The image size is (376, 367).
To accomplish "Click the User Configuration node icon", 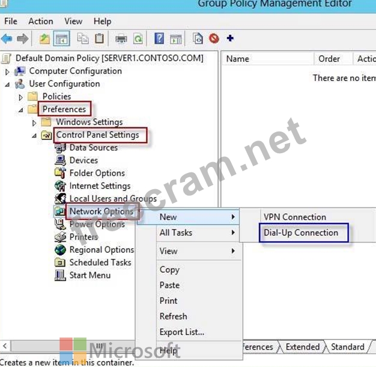I will pos(20,84).
